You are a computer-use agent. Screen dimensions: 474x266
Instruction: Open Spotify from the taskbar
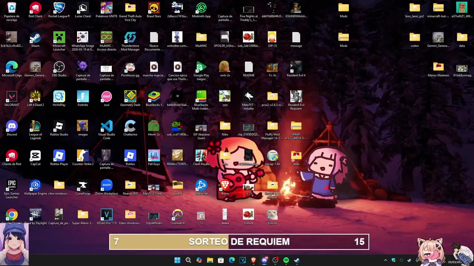pyautogui.click(x=286, y=260)
